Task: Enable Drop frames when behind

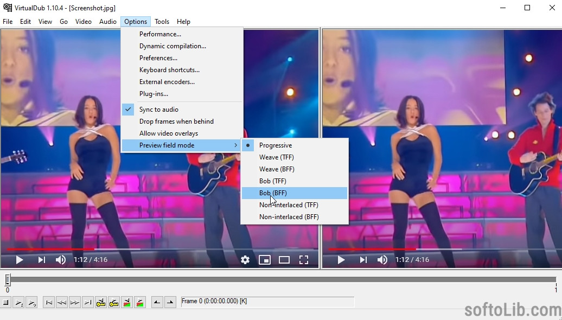Action: coord(182,121)
